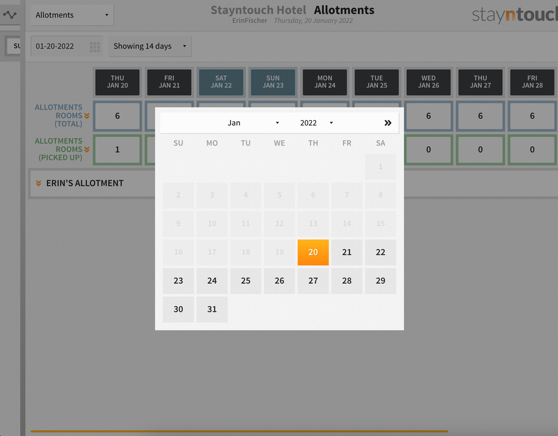This screenshot has width=558, height=436.
Task: Select January 29 in the calendar
Action: click(380, 281)
